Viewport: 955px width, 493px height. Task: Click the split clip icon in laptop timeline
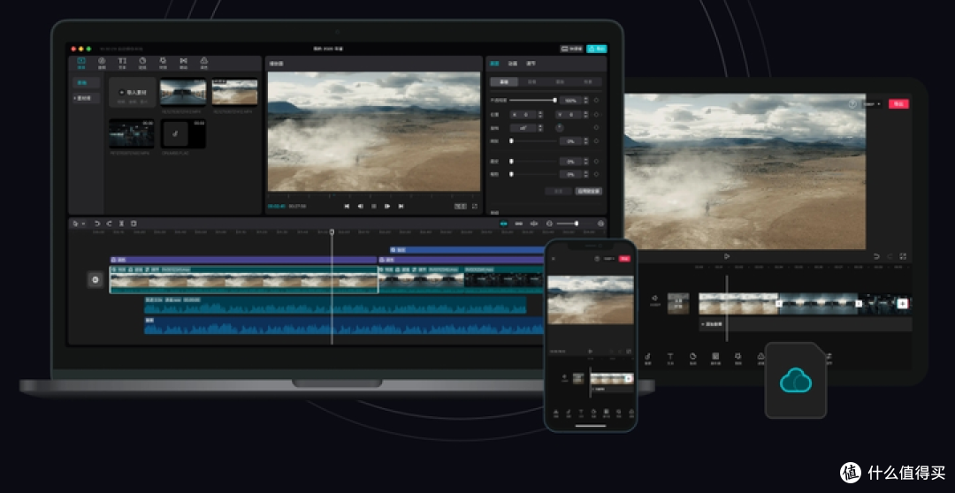click(x=121, y=224)
